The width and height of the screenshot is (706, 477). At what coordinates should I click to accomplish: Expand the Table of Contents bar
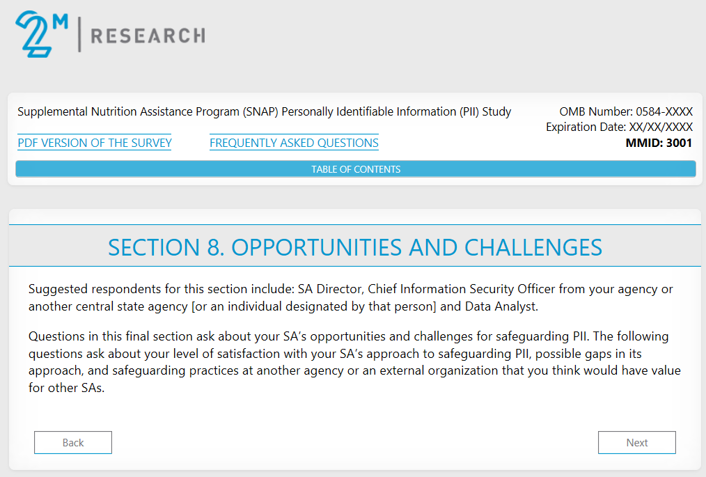pos(355,169)
